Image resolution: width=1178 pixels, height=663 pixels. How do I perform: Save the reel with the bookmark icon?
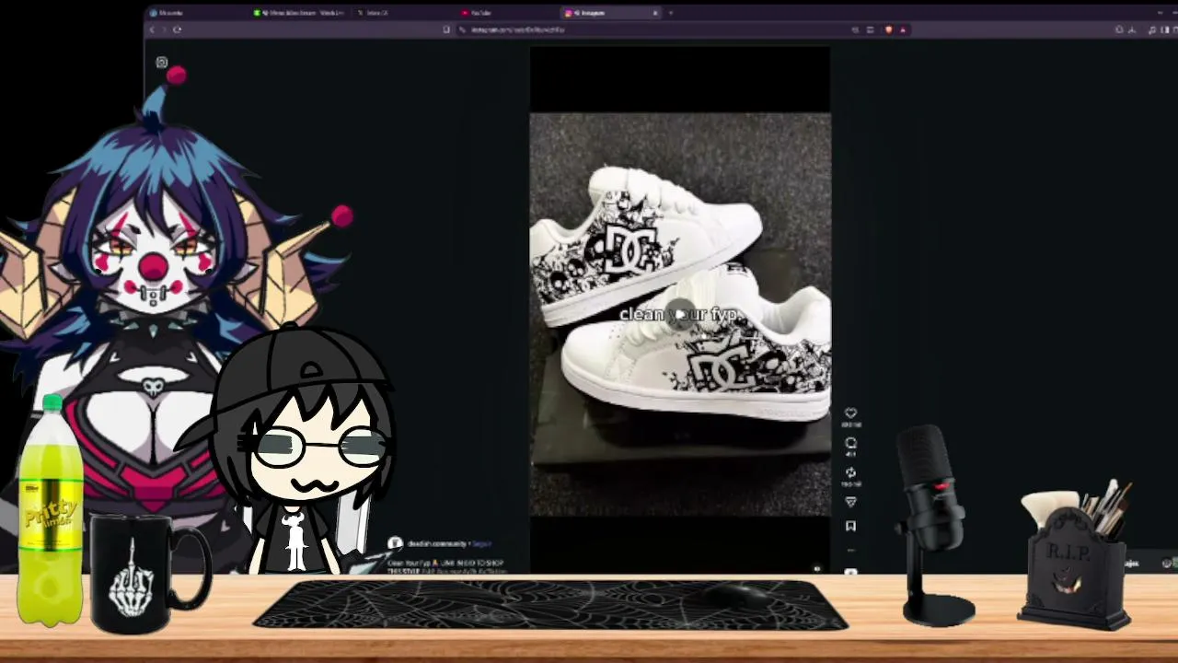850,526
